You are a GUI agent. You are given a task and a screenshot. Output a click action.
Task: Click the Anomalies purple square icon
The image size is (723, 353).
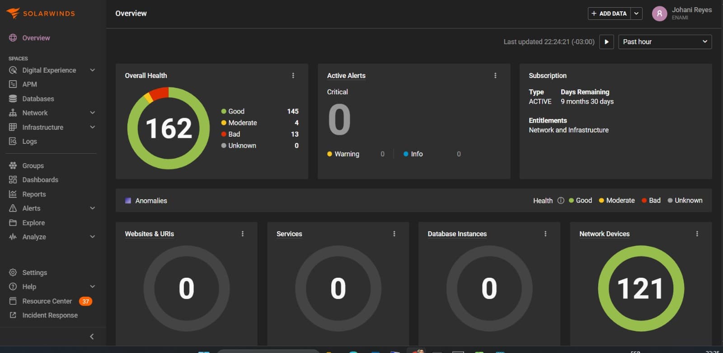pyautogui.click(x=128, y=201)
